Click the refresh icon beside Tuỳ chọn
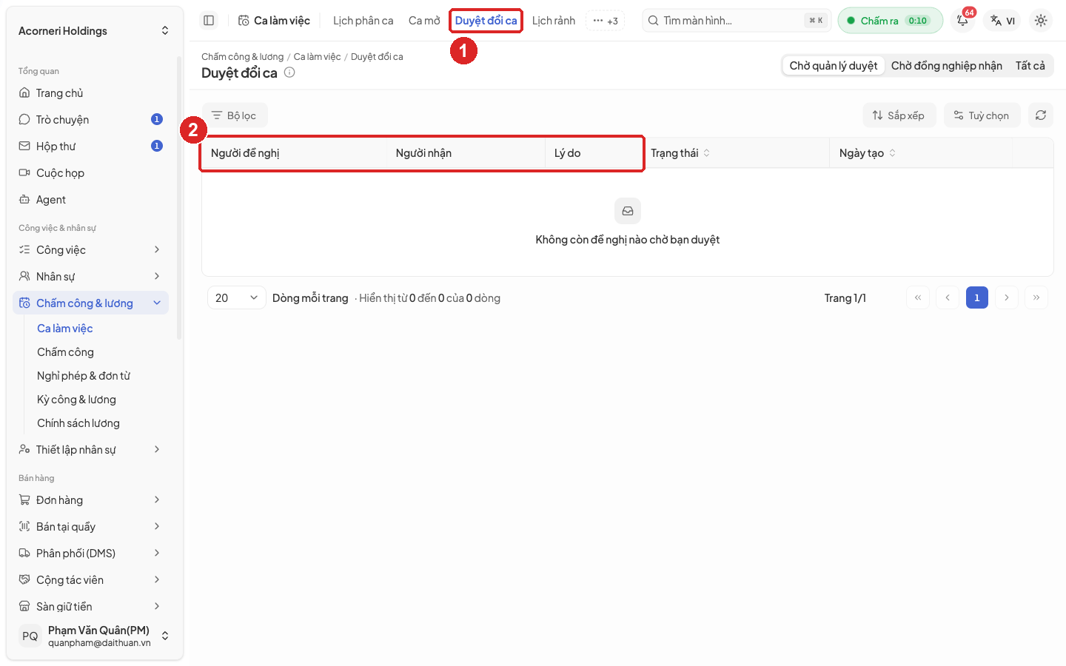Screen dimensions: 1066x666 point(1041,115)
